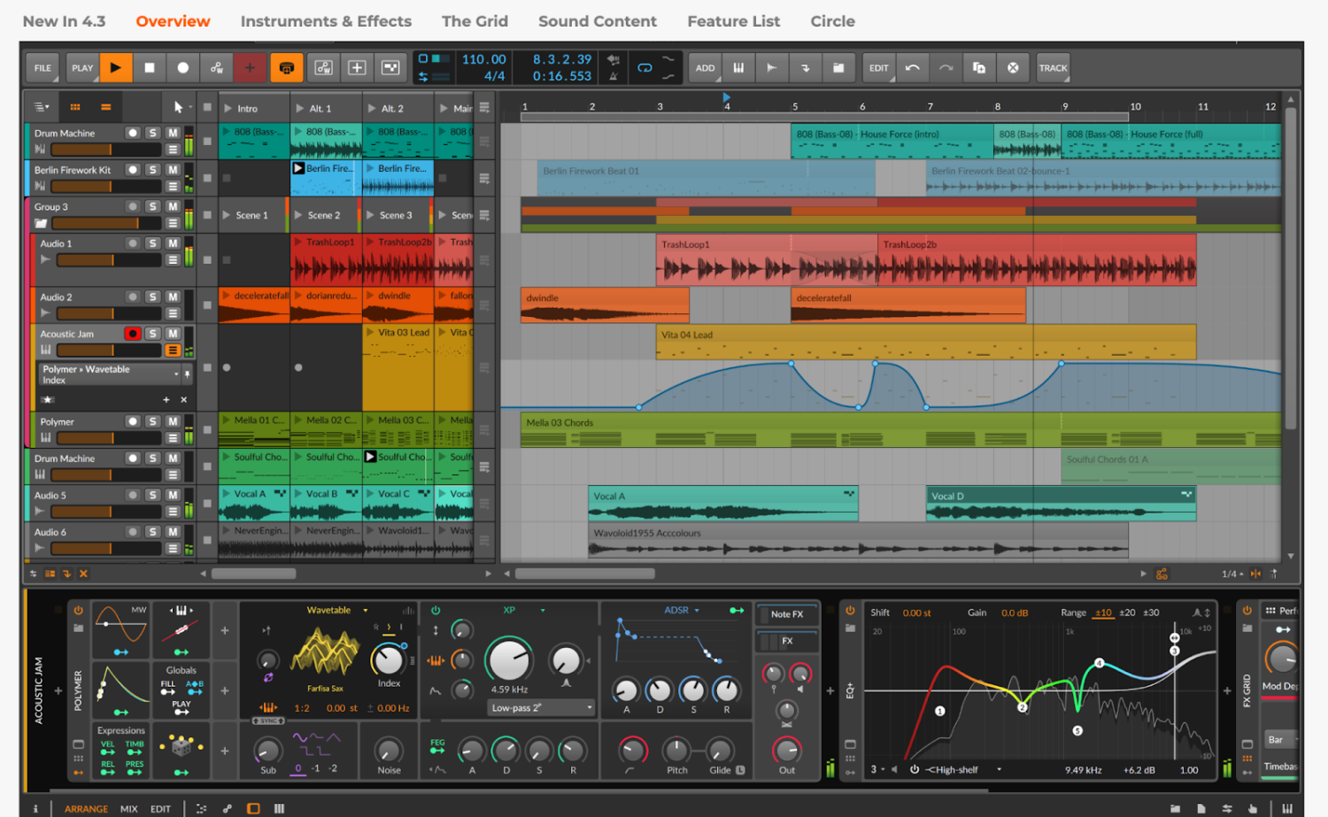The height and width of the screenshot is (817, 1328).
Task: Switch to the MIX view tab
Action: tap(128, 808)
